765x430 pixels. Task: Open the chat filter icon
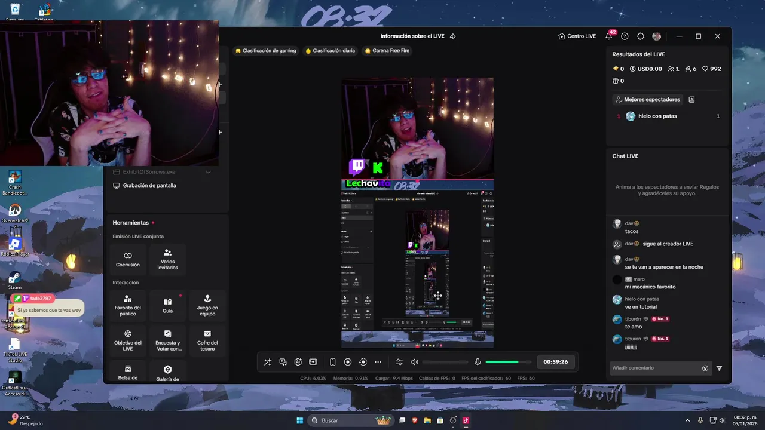click(x=719, y=368)
